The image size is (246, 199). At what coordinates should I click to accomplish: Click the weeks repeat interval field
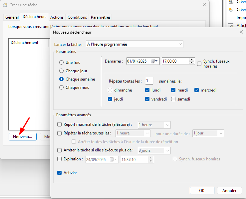pos(149,81)
